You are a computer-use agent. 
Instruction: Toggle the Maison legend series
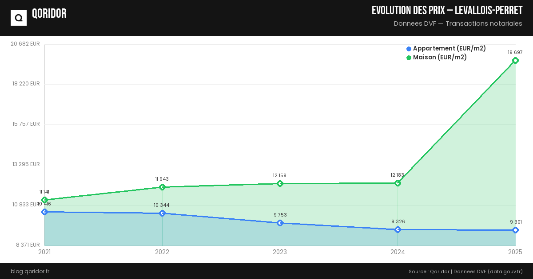(440, 57)
